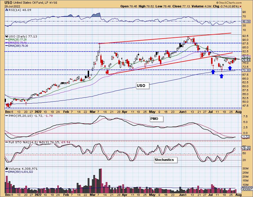This screenshot has width=253, height=197.
Task: Click the RSI axis level 70 label
Action: tap(244, 17)
